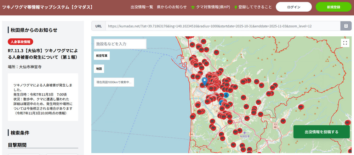Select the blue circular animal marker on map
The image size is (354, 155).
pyautogui.click(x=226, y=95)
